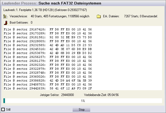Viewport: 166px width, 113px height.
Task: Click the 1% progress bar
Action: click(x=83, y=101)
